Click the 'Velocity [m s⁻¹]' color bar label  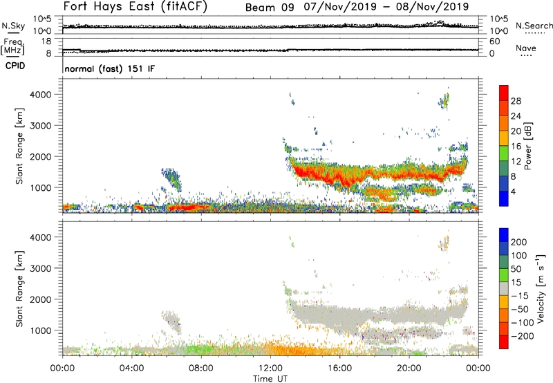point(540,288)
